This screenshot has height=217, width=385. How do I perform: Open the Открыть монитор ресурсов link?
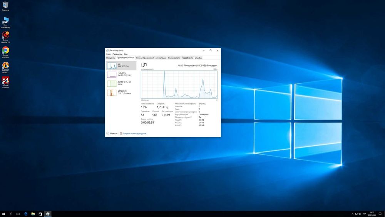tap(134, 133)
